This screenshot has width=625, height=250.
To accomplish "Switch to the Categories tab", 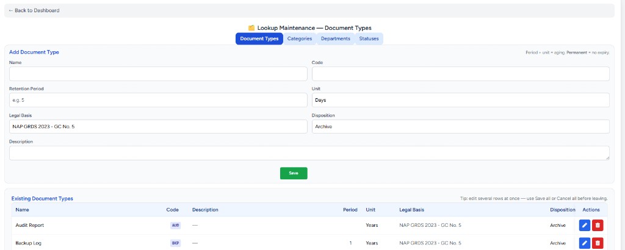I will [300, 38].
